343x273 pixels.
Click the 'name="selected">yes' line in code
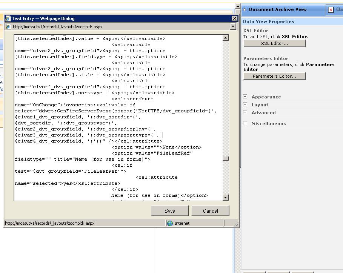point(68,183)
